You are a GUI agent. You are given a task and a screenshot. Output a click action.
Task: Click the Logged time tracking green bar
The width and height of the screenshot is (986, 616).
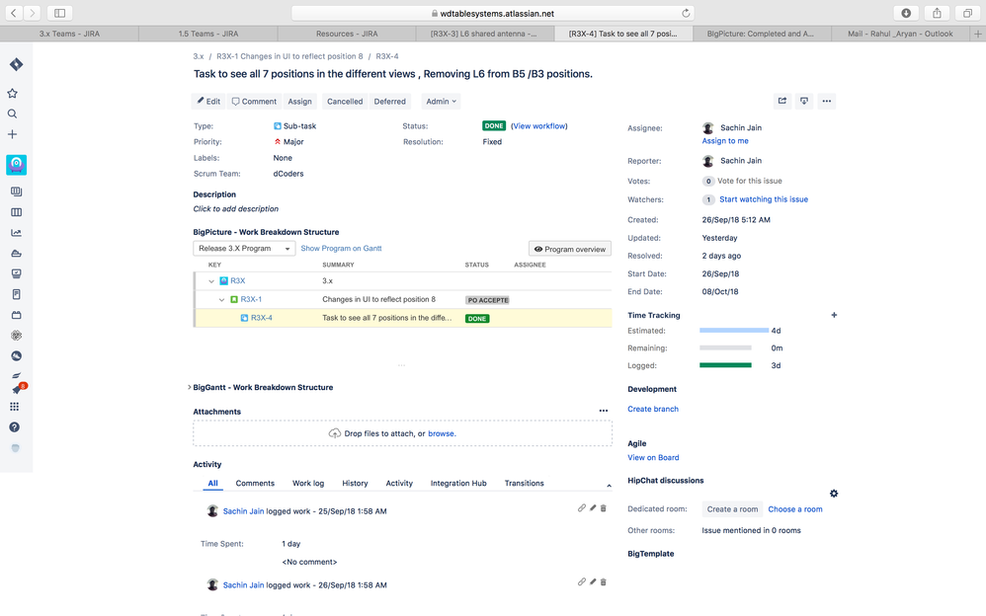point(725,365)
